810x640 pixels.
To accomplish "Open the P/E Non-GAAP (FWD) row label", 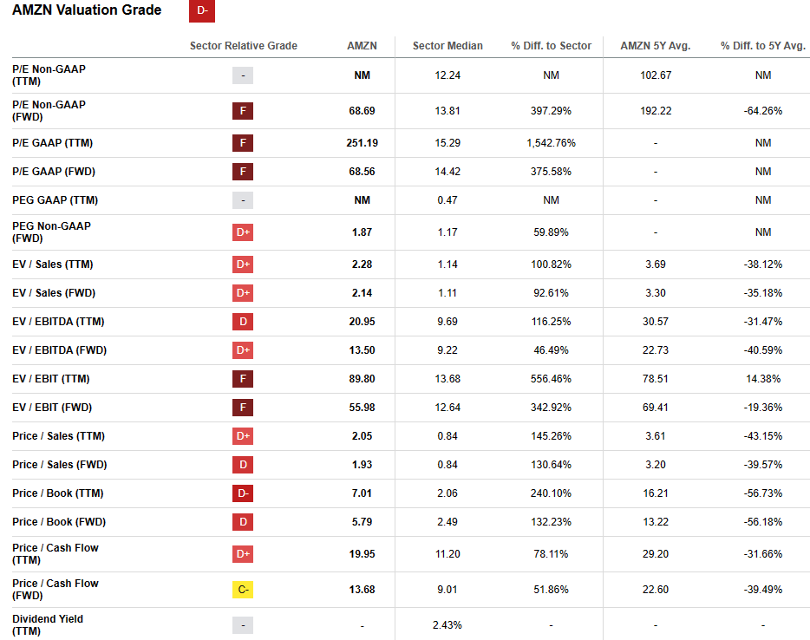I will (x=49, y=111).
